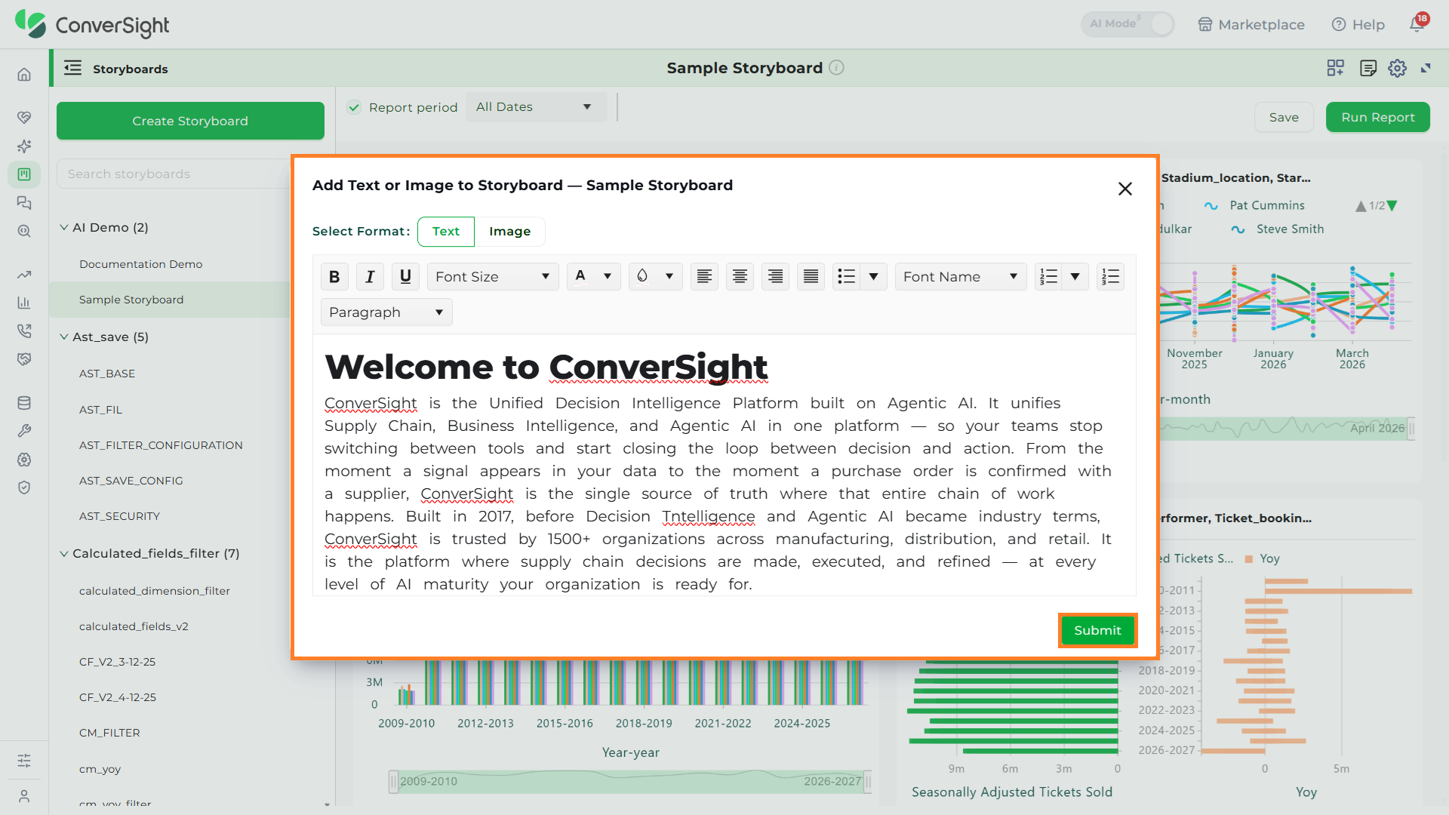Open the database icon in left sidebar

point(24,403)
